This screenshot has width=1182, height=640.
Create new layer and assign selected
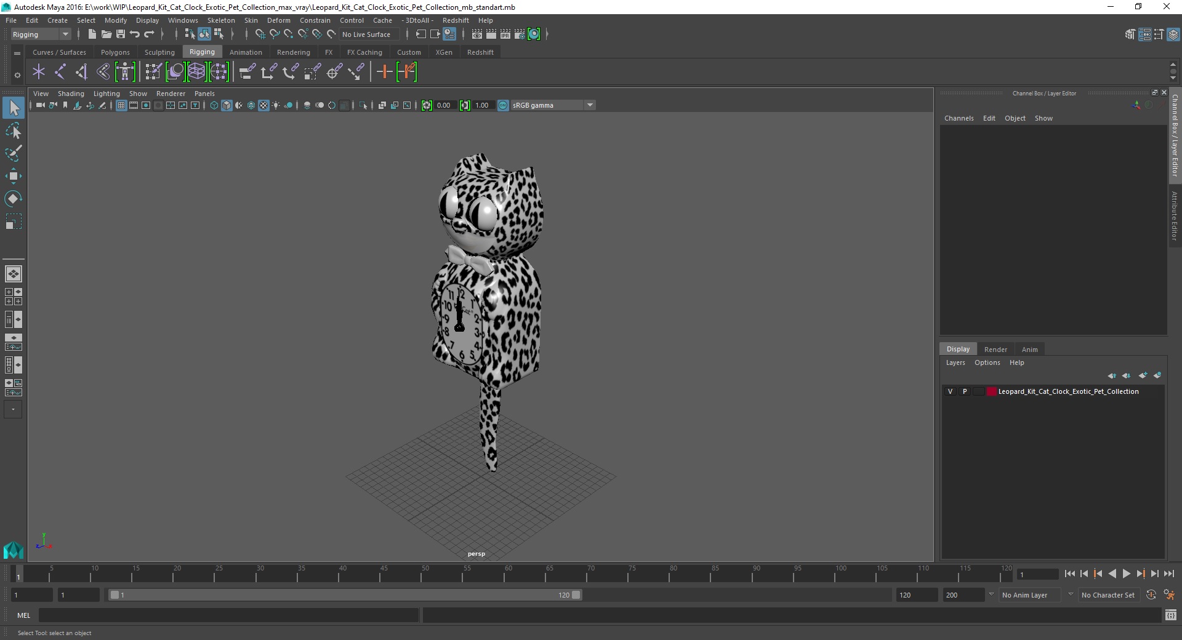[1157, 375]
